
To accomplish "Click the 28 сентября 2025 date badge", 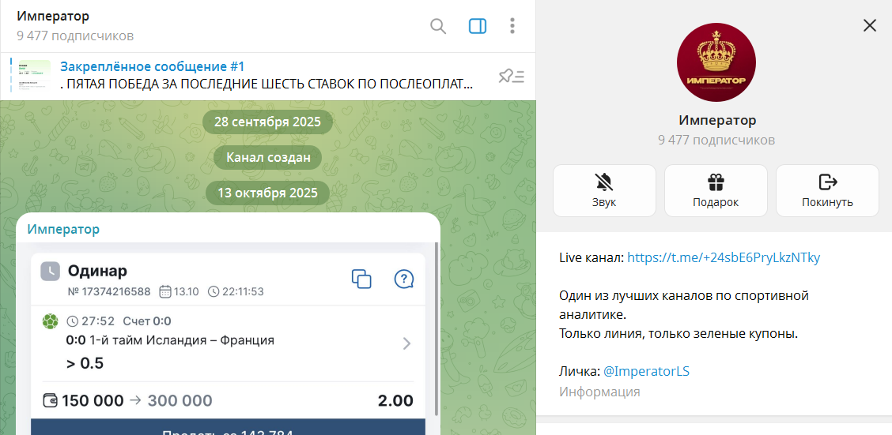I will point(267,122).
